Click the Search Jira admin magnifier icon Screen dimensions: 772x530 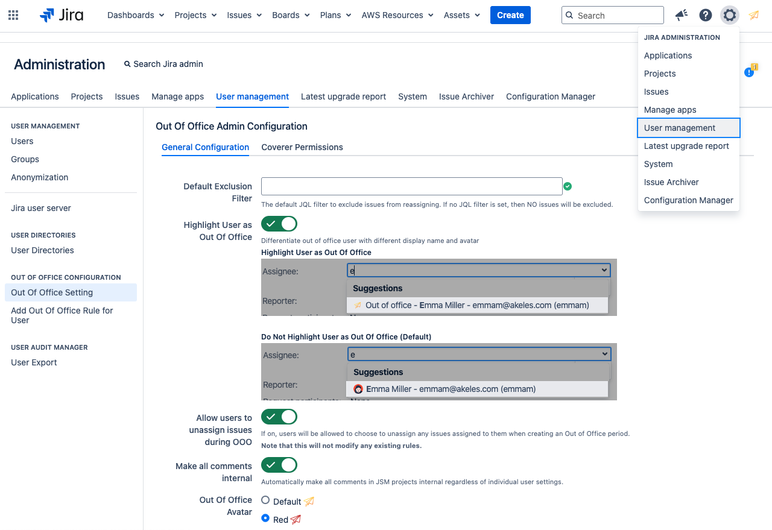pyautogui.click(x=127, y=63)
